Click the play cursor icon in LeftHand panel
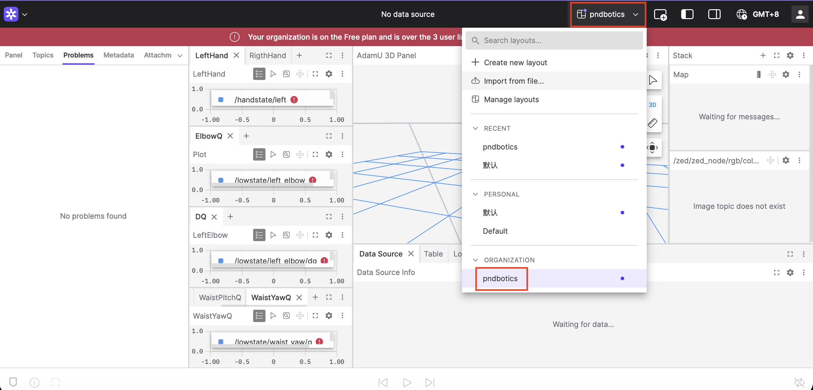The width and height of the screenshot is (813, 390). [x=273, y=74]
